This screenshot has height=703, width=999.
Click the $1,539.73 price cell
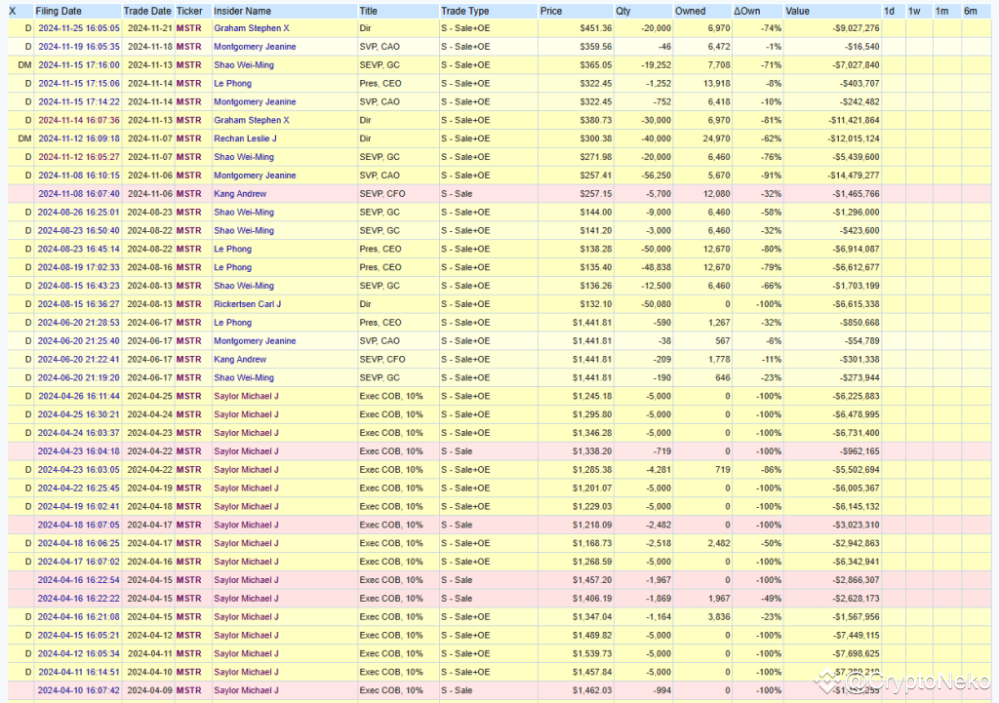(592, 654)
